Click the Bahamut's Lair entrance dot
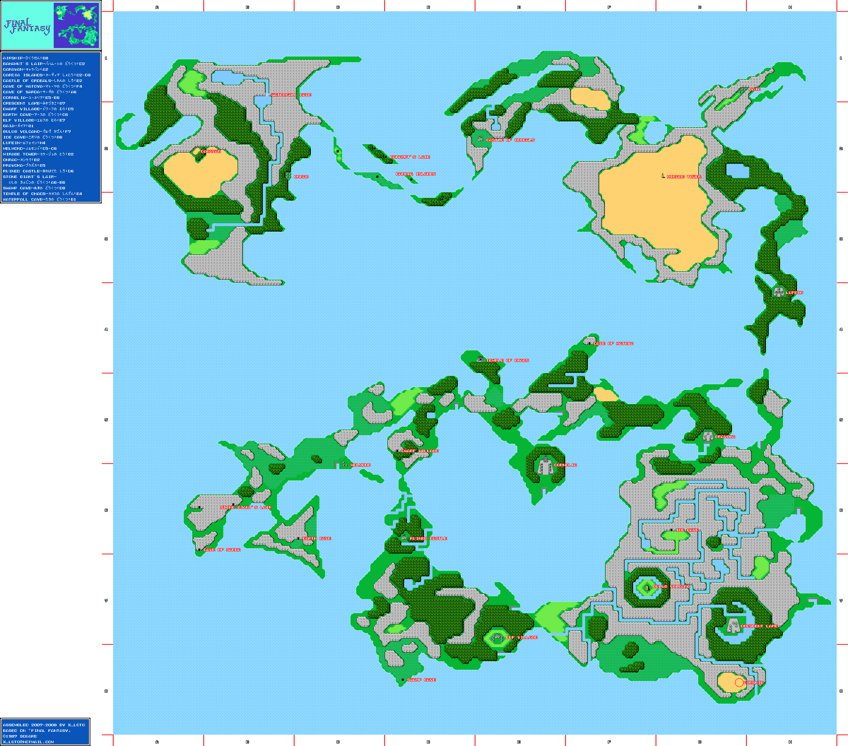This screenshot has height=746, width=848. [x=386, y=157]
